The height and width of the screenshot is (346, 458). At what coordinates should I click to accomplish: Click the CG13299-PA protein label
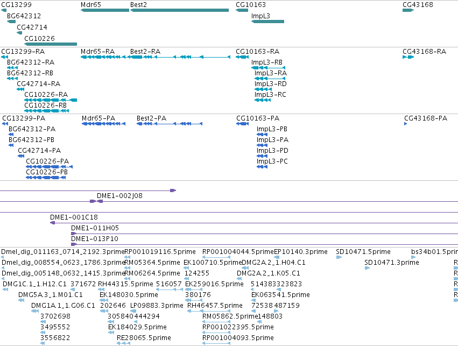pos(24,118)
